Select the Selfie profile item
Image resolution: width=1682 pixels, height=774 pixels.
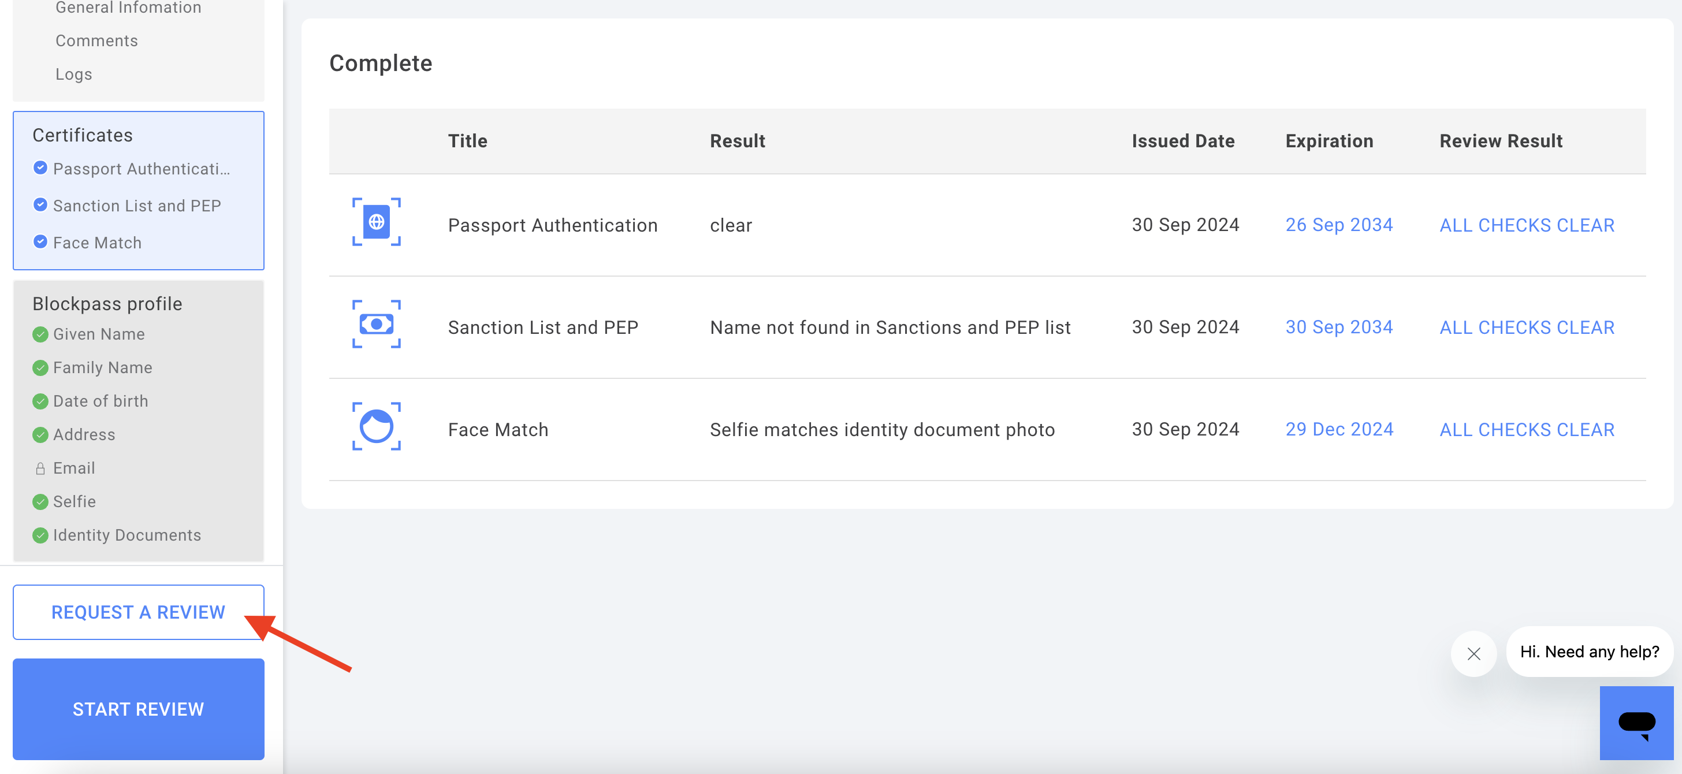tap(75, 501)
